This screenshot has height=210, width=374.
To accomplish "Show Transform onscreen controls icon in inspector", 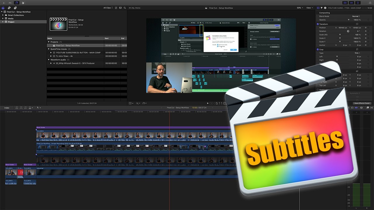I will (x=357, y=24).
